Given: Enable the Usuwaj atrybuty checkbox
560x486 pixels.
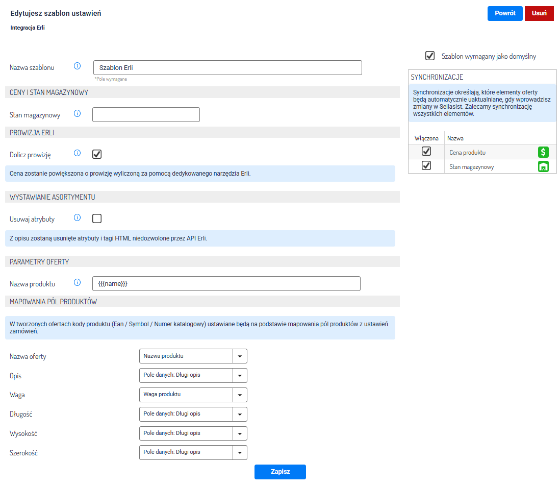Looking at the screenshot, I should (x=97, y=218).
